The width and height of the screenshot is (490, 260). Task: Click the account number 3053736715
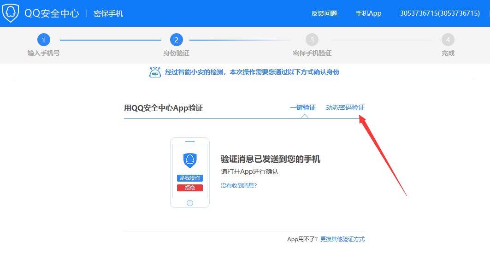(440, 13)
